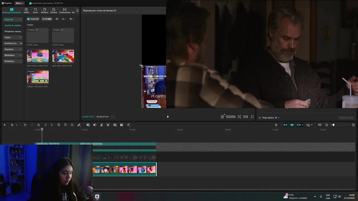Redo the last action
The width and height of the screenshot is (358, 201).
point(32,125)
